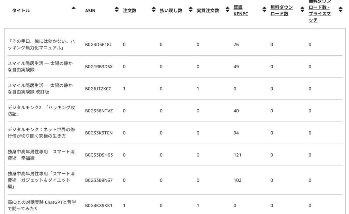Select the 注文数 column header label
The width and height of the screenshot is (349, 214).
(x=130, y=11)
